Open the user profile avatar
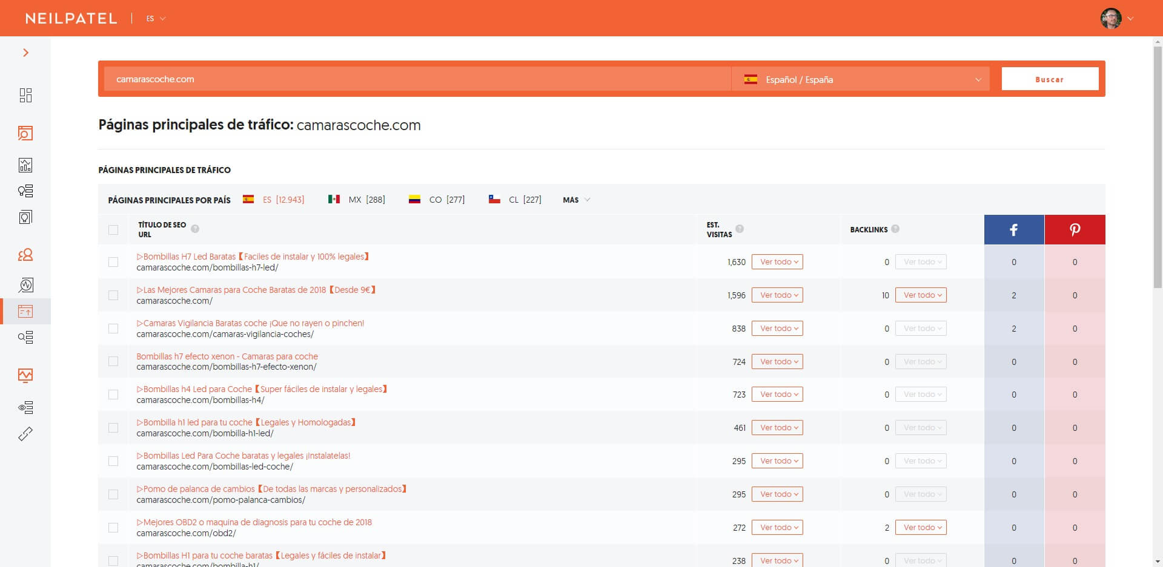 pyautogui.click(x=1111, y=18)
